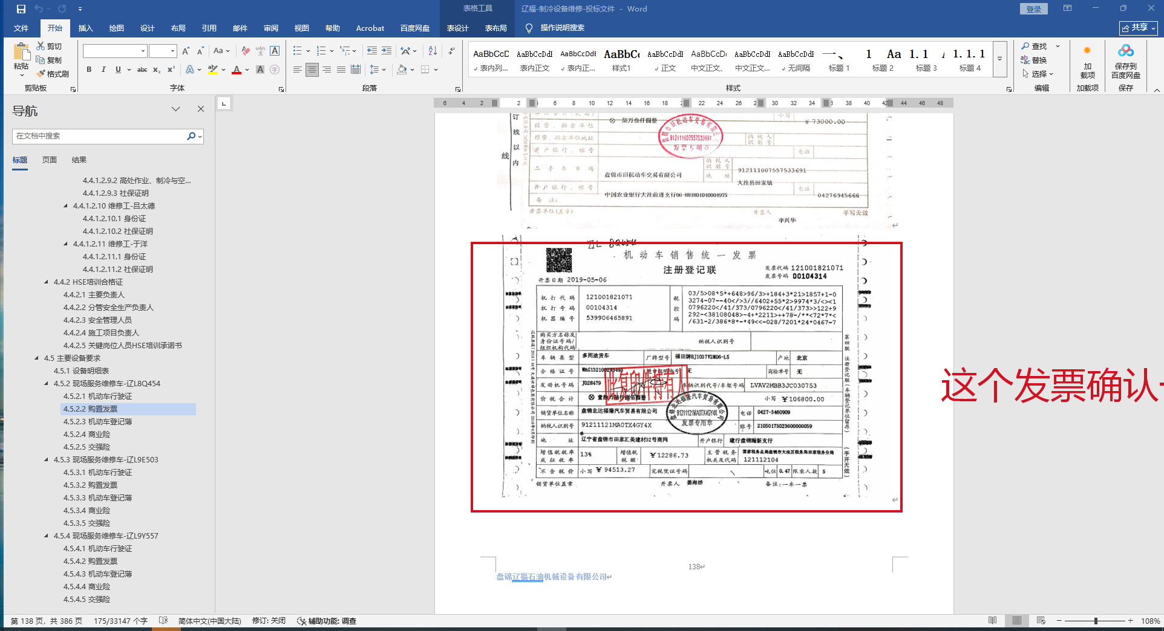Apply the 标题 1 style
The height and width of the screenshot is (631, 1164).
click(839, 60)
